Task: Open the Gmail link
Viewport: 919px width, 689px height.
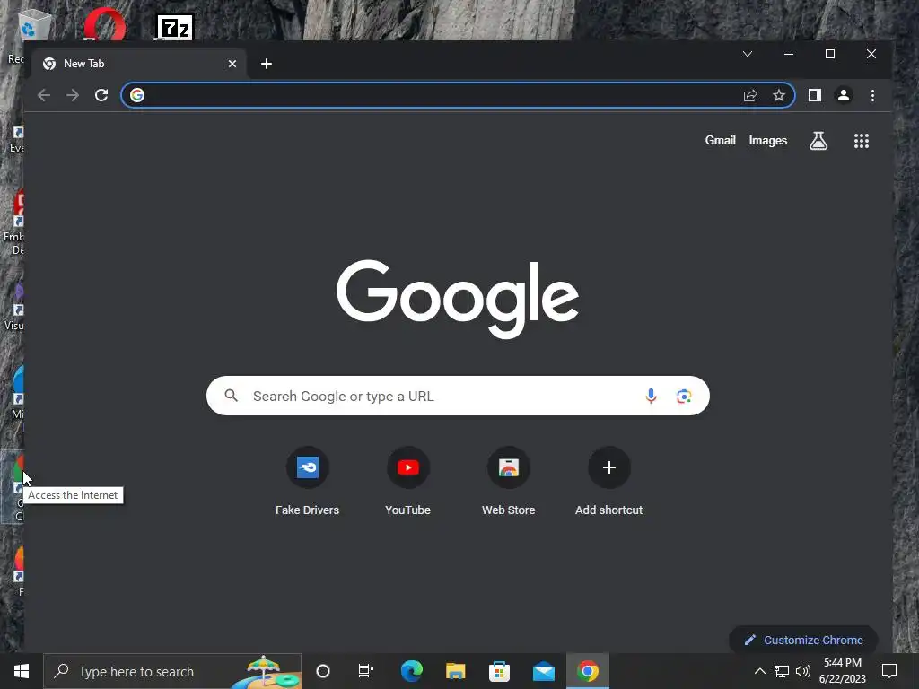Action: pyautogui.click(x=721, y=141)
